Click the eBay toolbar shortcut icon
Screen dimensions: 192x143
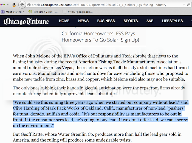(x=2, y=5)
